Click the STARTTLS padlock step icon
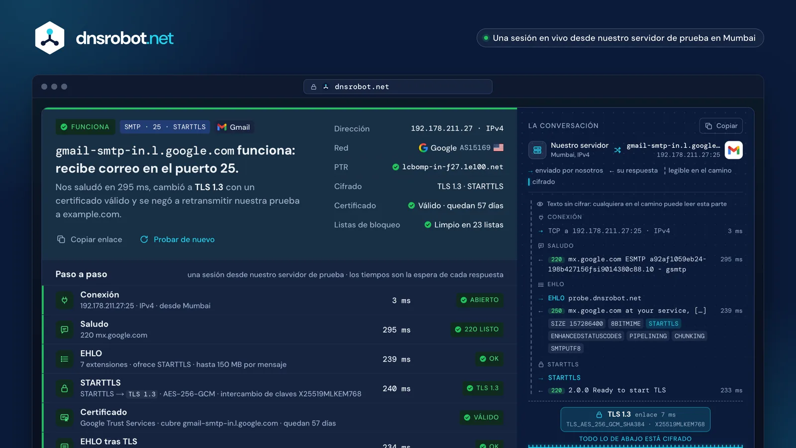This screenshot has width=796, height=448. (x=65, y=388)
